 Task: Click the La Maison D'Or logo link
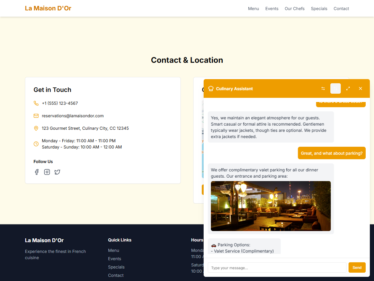[x=48, y=8]
